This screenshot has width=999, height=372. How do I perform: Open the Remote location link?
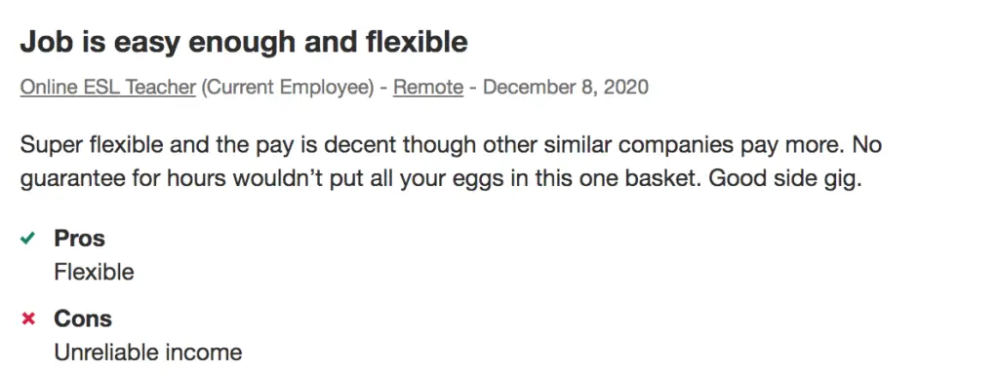click(x=428, y=87)
